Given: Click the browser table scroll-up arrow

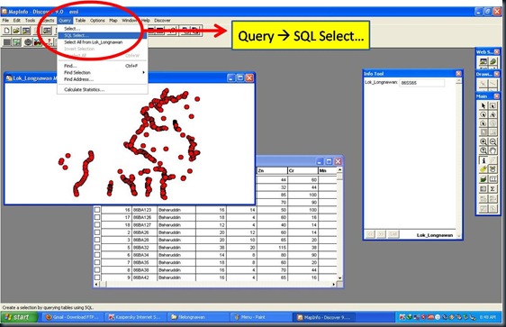Looking at the screenshot, I should click(339, 169).
